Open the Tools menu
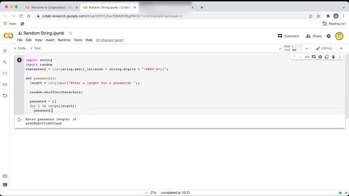This screenshot has width=349, height=196. click(78, 40)
